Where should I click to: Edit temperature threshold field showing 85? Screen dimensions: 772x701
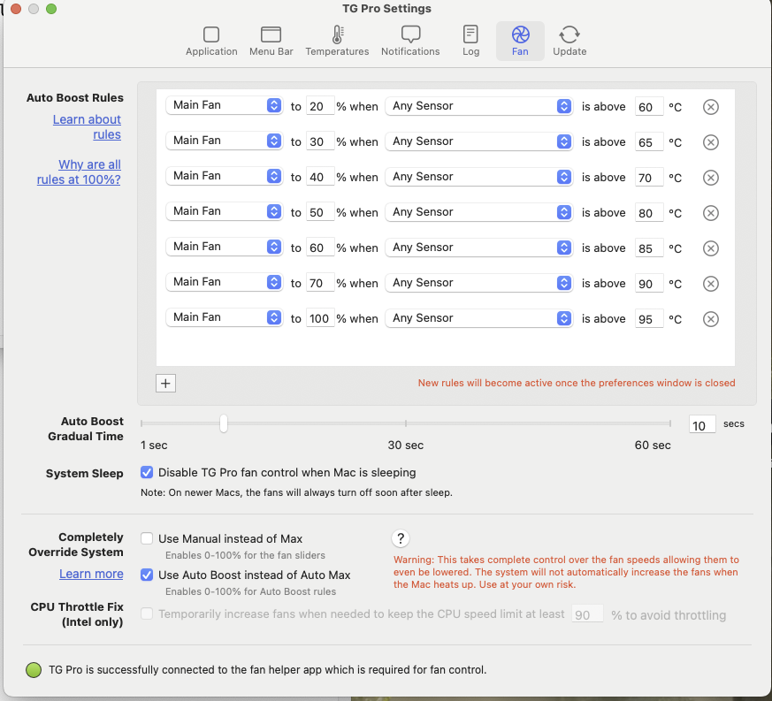[x=649, y=248]
